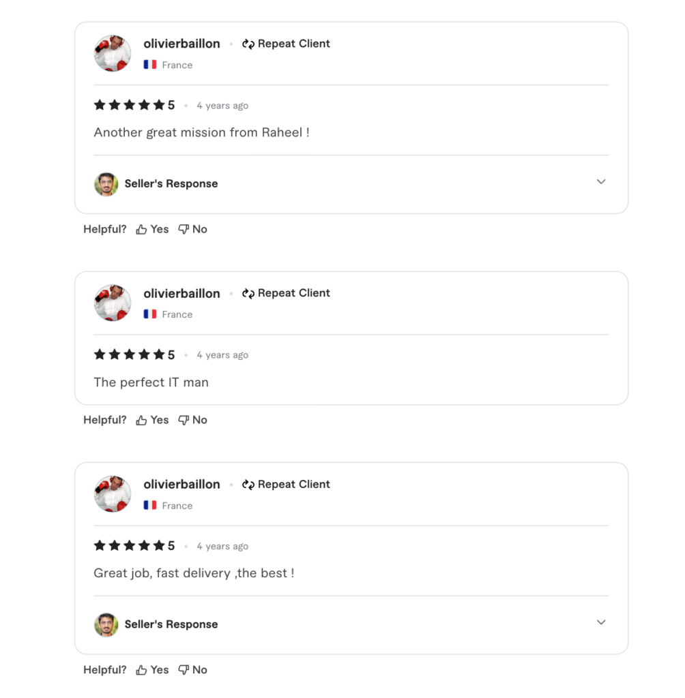Click Repeat Client icon in third review

(x=248, y=485)
